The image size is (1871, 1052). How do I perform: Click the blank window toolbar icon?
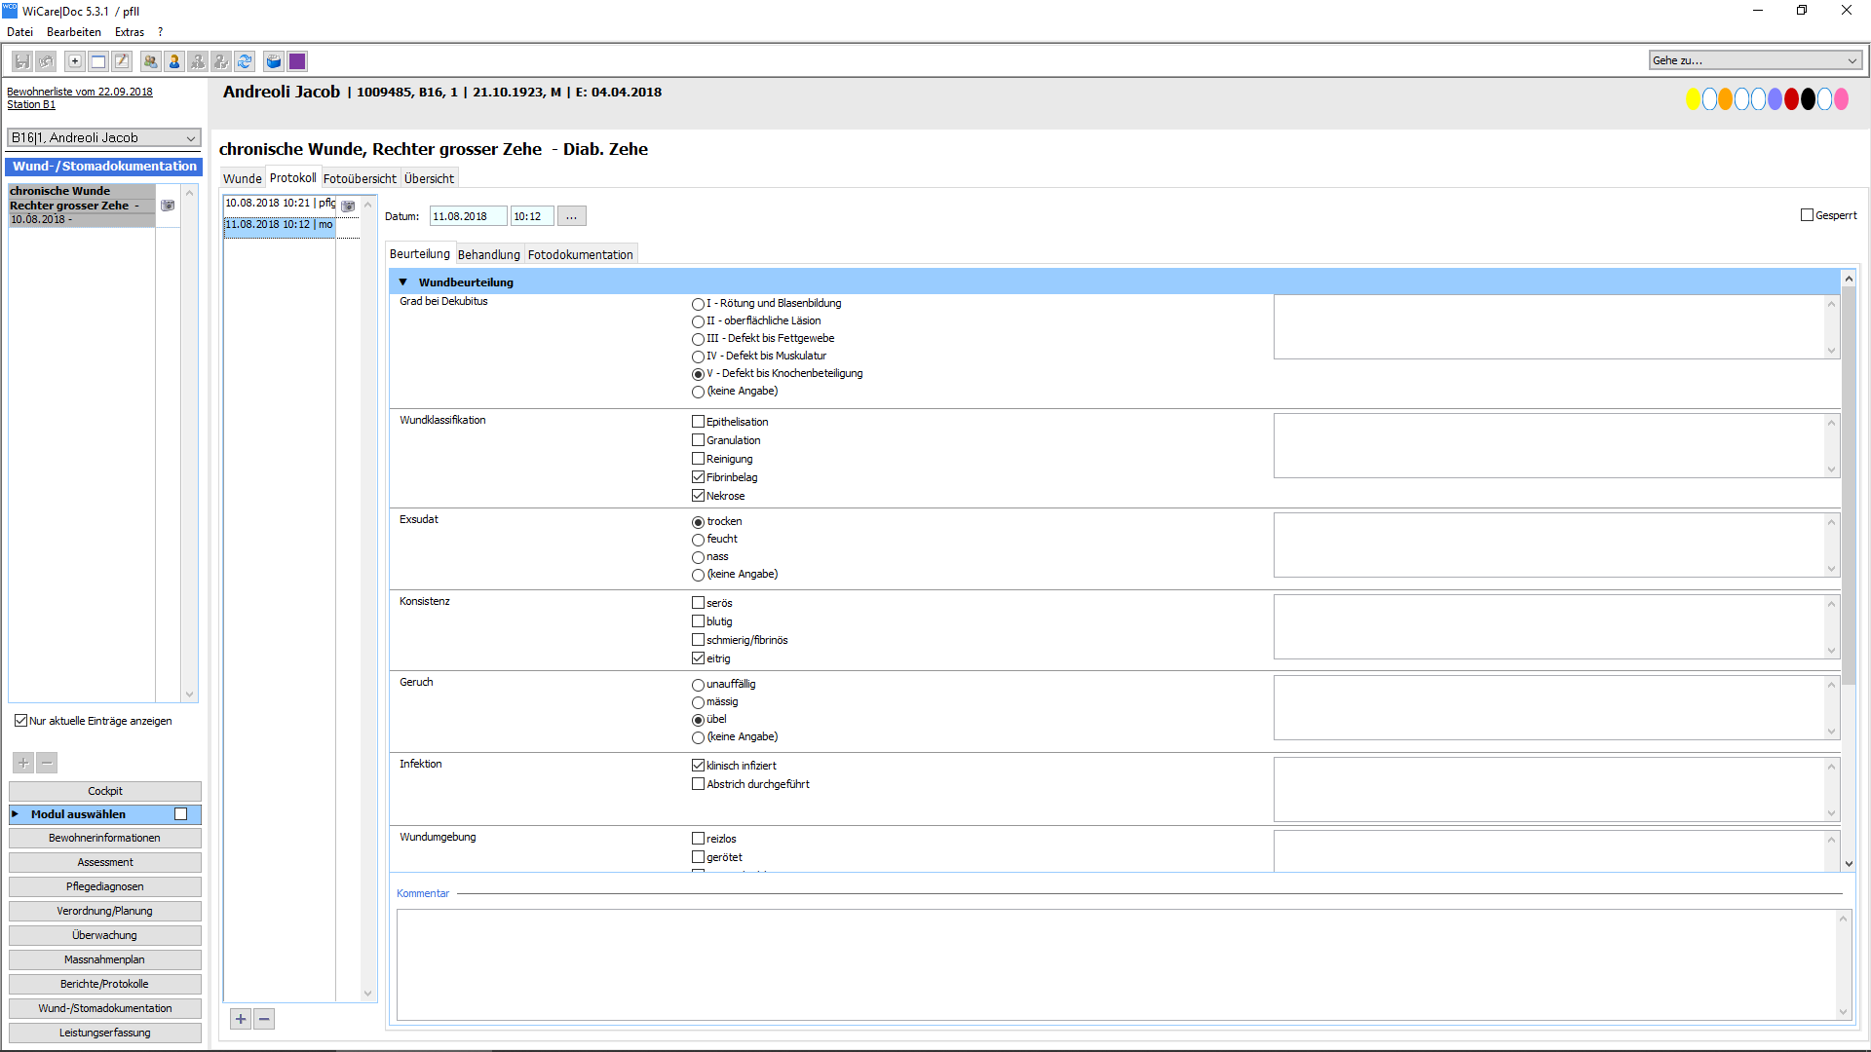click(x=98, y=61)
